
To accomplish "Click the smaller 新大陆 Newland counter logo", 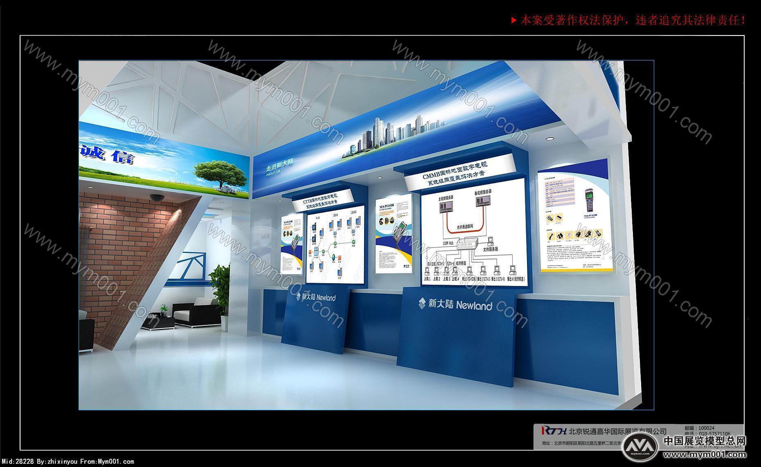I will coord(316,297).
